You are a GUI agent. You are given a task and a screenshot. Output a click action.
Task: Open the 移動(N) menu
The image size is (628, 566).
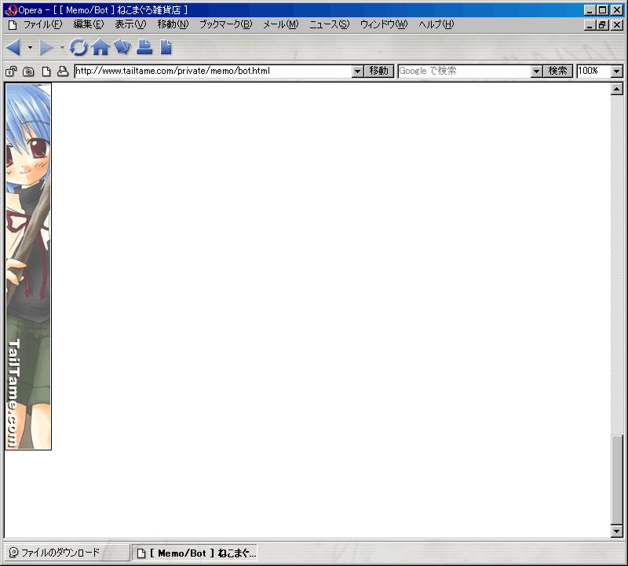tap(173, 24)
